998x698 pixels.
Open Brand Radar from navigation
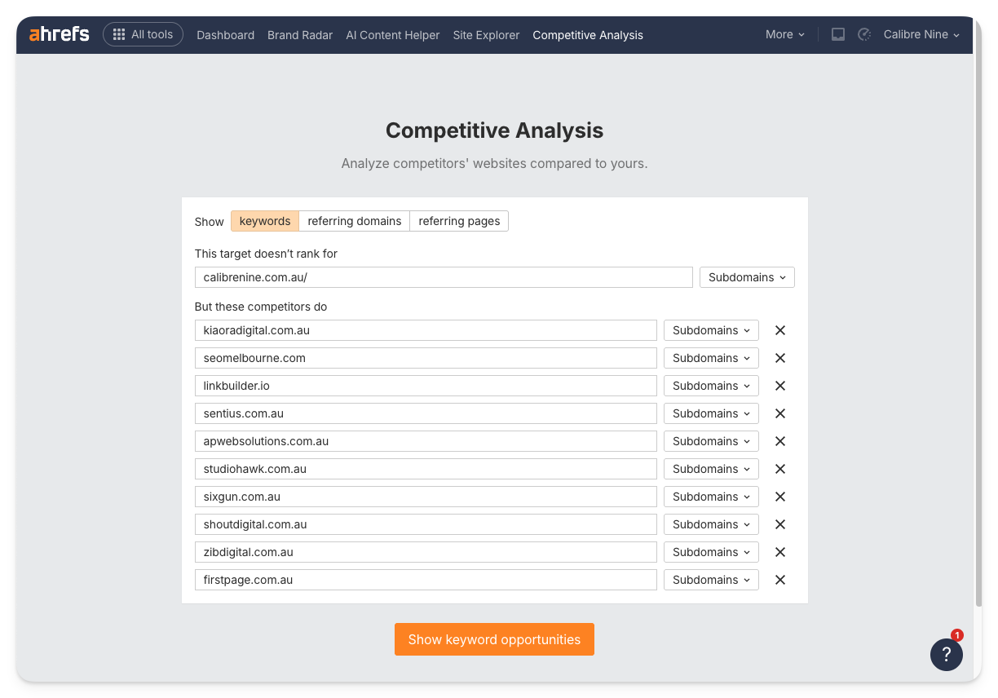tap(300, 35)
